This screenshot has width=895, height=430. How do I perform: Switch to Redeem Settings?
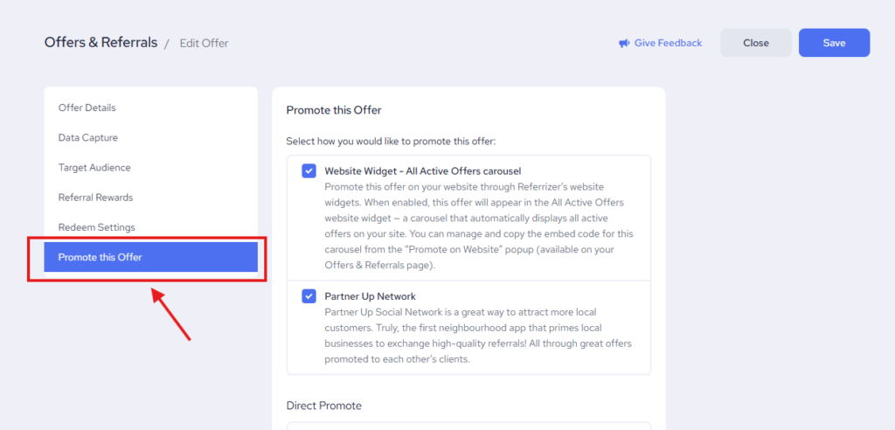click(97, 227)
